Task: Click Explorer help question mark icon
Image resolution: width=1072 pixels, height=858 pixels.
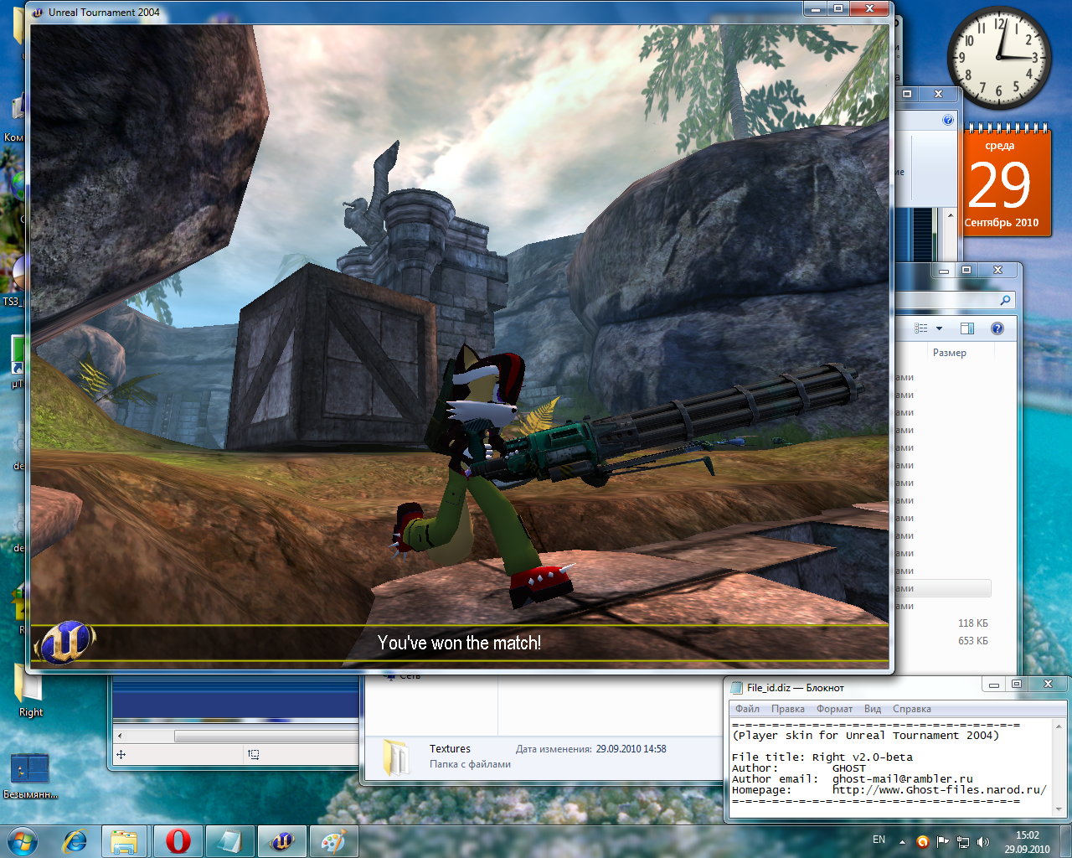Action: 997,328
